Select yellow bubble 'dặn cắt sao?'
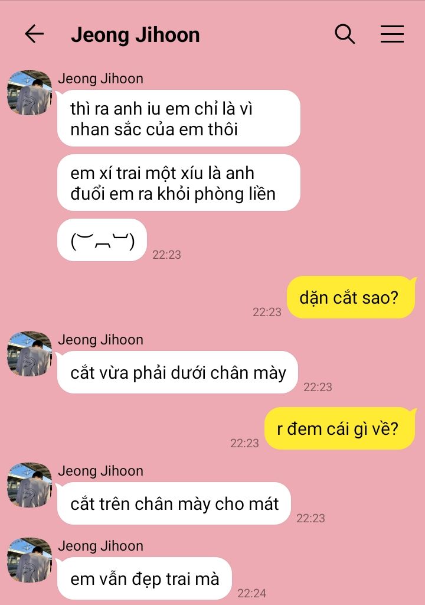The image size is (425, 605). [x=351, y=298]
